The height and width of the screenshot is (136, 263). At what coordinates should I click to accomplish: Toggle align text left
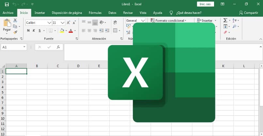(84, 31)
